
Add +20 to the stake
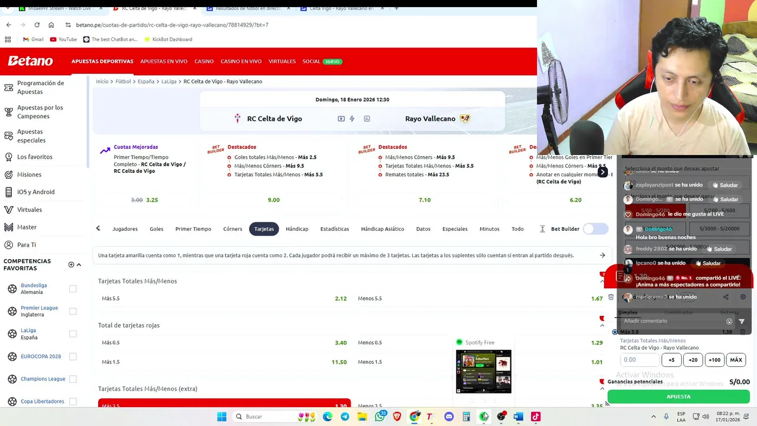[x=693, y=360]
